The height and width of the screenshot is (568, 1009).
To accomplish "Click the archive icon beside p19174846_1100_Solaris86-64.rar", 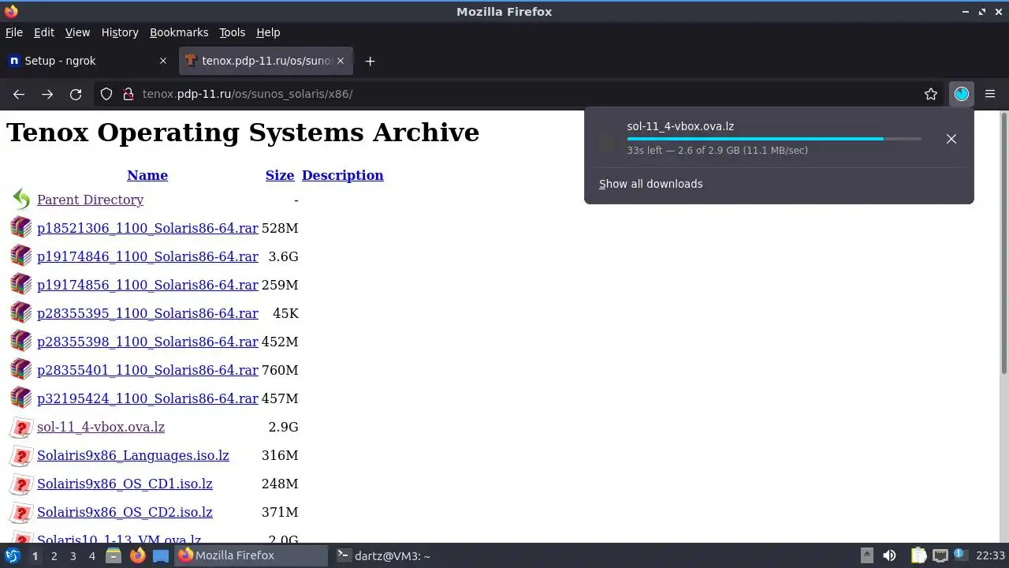I will (x=21, y=256).
